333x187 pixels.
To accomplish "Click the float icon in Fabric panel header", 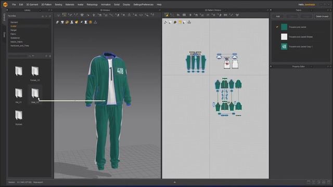I will point(328,10).
